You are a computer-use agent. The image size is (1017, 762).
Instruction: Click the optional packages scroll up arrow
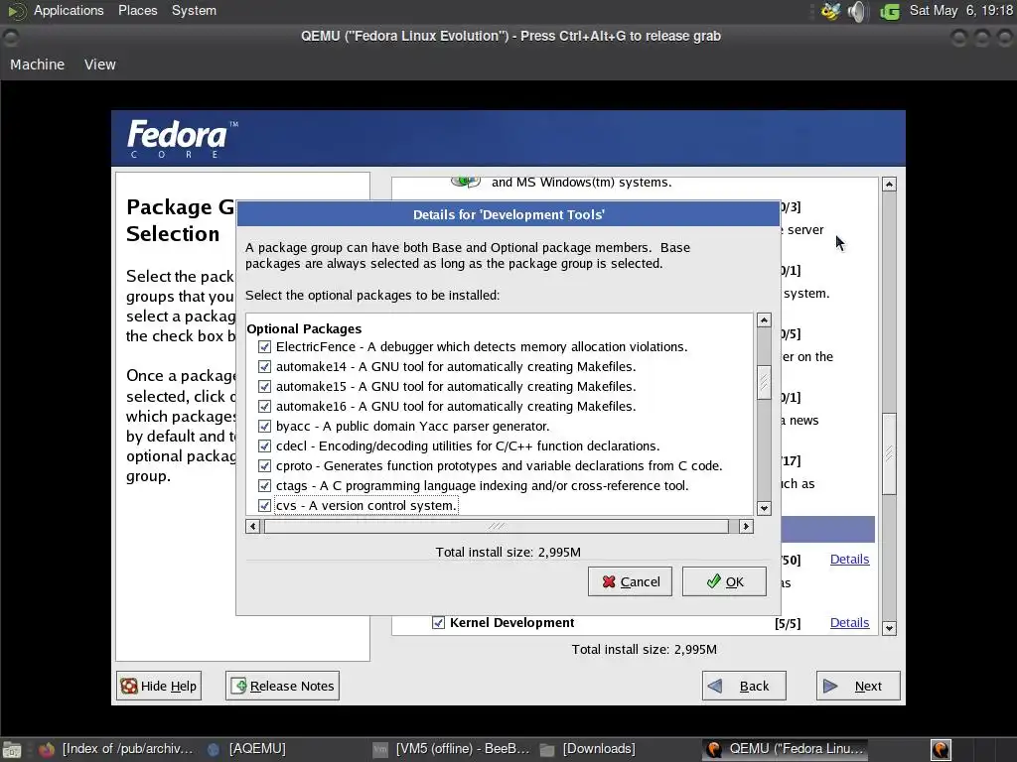point(764,320)
